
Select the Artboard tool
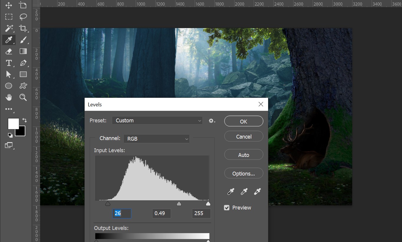tap(23, 5)
